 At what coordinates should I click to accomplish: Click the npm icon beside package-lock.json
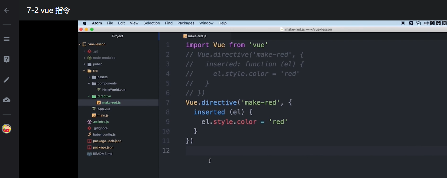click(90, 141)
